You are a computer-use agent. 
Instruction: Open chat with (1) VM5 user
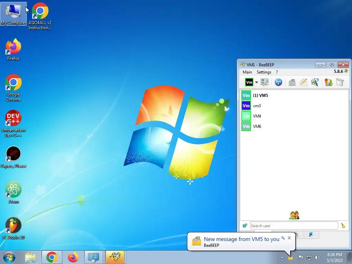[295, 96]
